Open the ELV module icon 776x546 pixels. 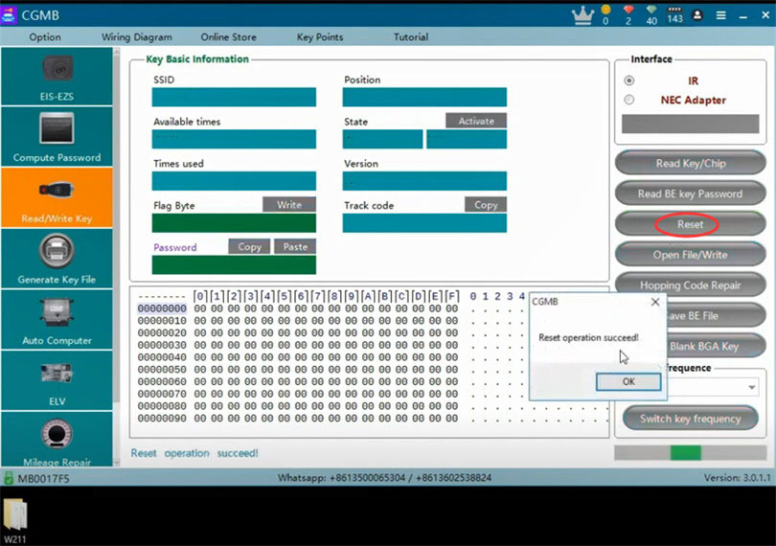(x=57, y=375)
